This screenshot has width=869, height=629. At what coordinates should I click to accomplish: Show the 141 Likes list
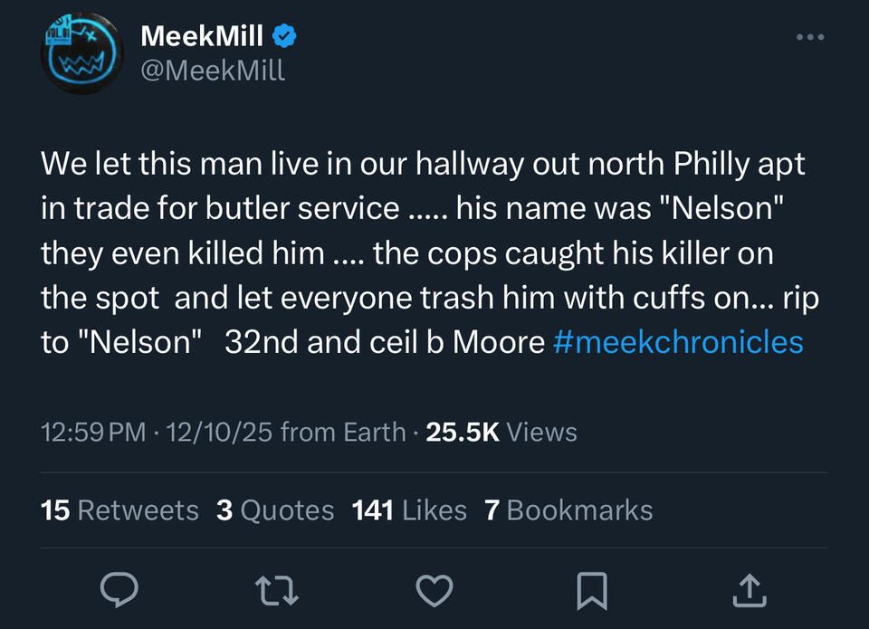[409, 510]
